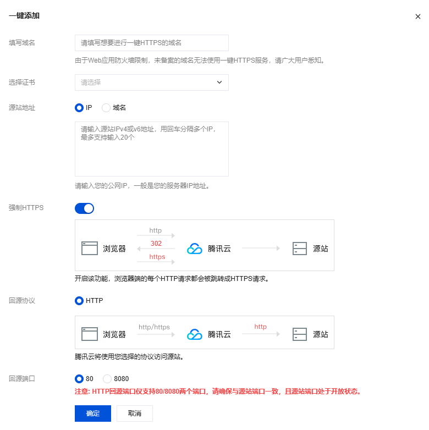This screenshot has width=429, height=430.
Task: Click the red 302 label in diagram
Action: [156, 243]
